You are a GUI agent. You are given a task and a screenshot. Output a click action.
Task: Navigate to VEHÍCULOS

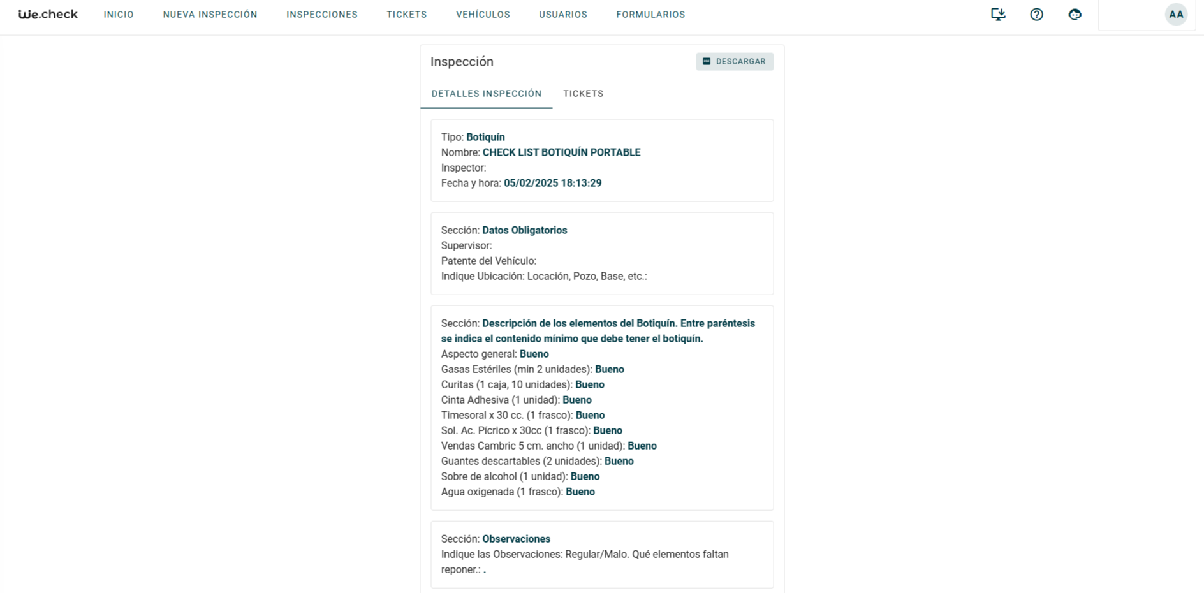tap(483, 15)
